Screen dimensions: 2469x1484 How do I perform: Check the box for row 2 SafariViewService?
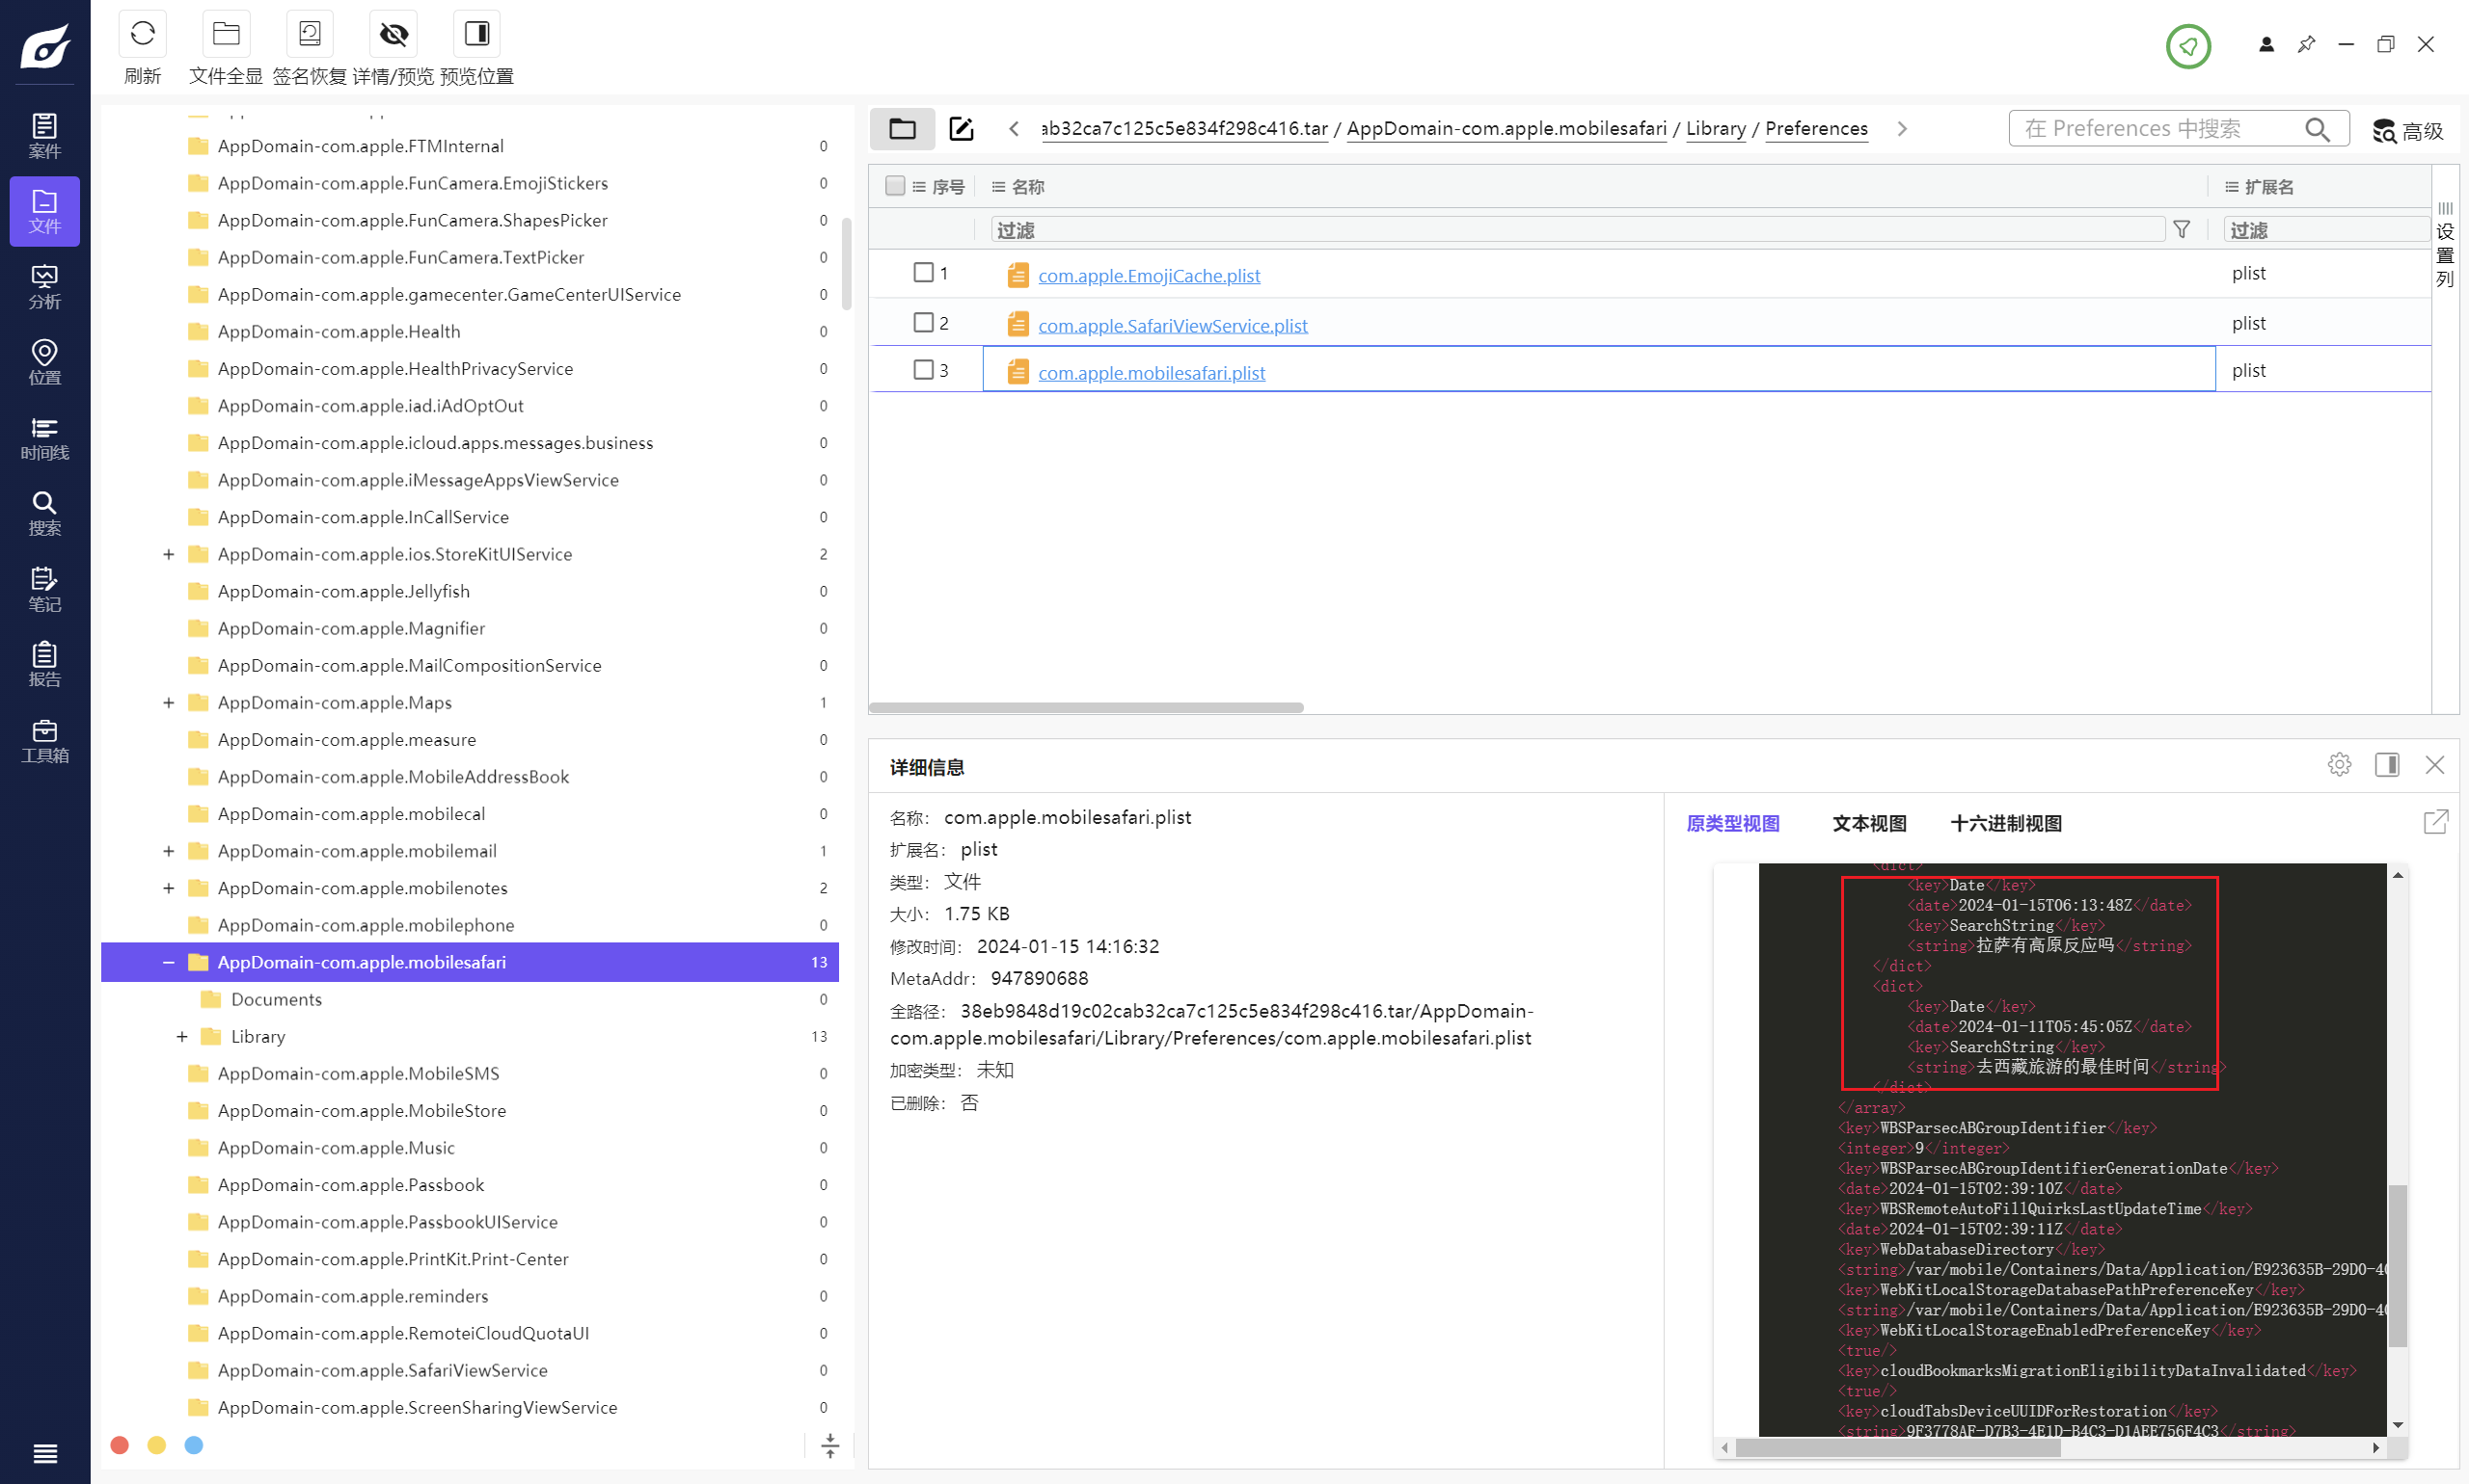coord(923,322)
